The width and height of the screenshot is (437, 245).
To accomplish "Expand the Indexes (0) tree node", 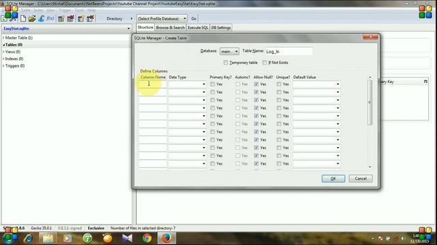I will 3,59.
